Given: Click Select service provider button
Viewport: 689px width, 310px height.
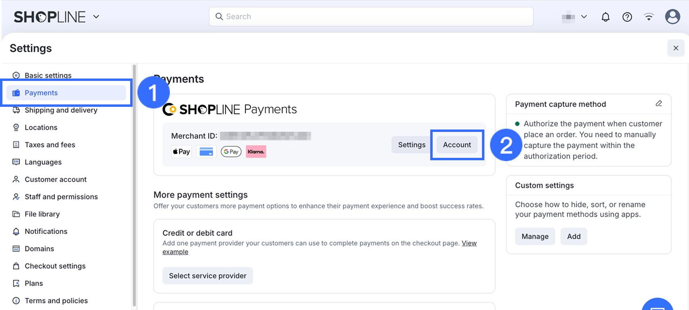Looking at the screenshot, I should pos(207,276).
